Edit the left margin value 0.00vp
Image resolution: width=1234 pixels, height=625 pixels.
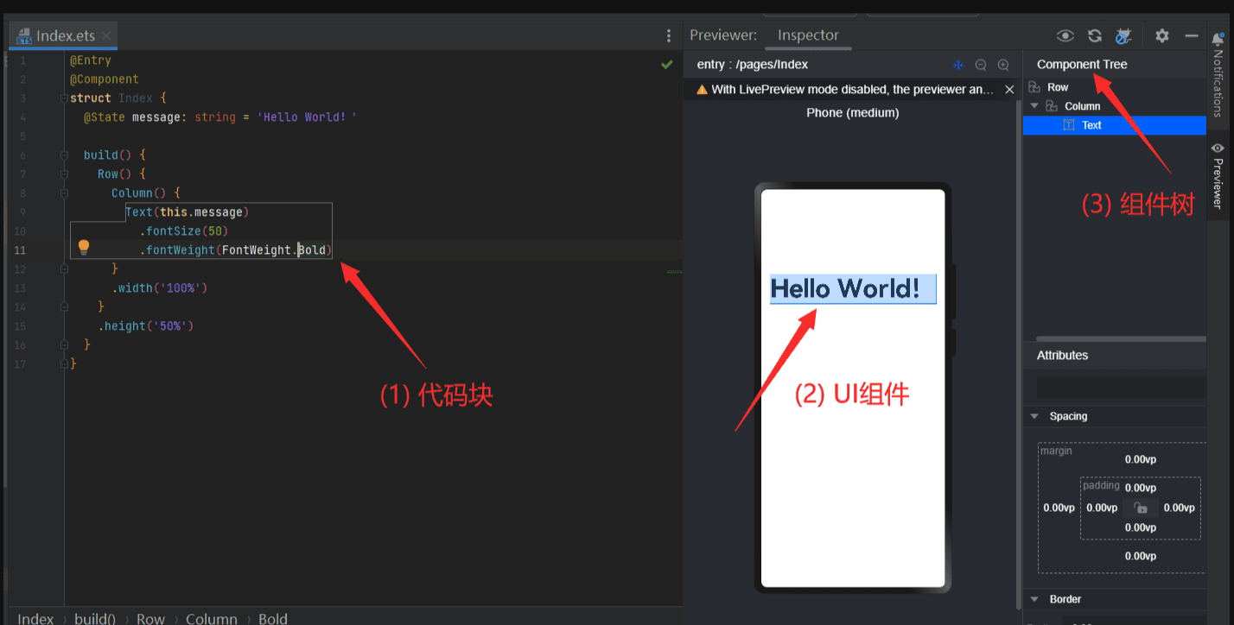tap(1059, 508)
